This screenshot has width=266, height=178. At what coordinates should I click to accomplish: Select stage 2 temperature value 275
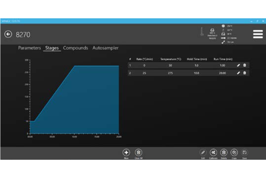[170, 73]
